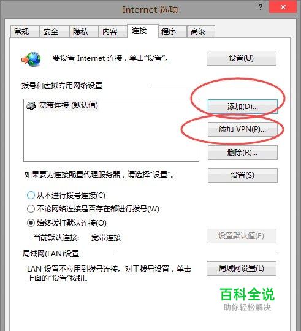The width and height of the screenshot is (301, 331).
Task: Open the 安全 tab
Action: pyautogui.click(x=54, y=32)
